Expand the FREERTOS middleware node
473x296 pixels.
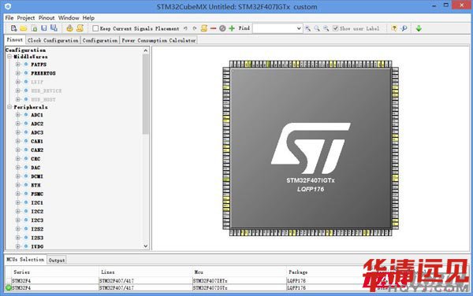point(18,73)
